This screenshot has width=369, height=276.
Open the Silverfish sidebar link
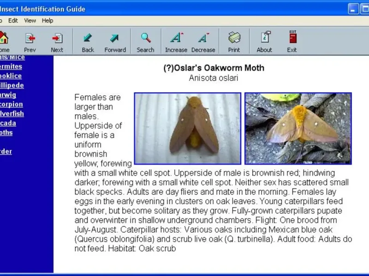pos(12,114)
